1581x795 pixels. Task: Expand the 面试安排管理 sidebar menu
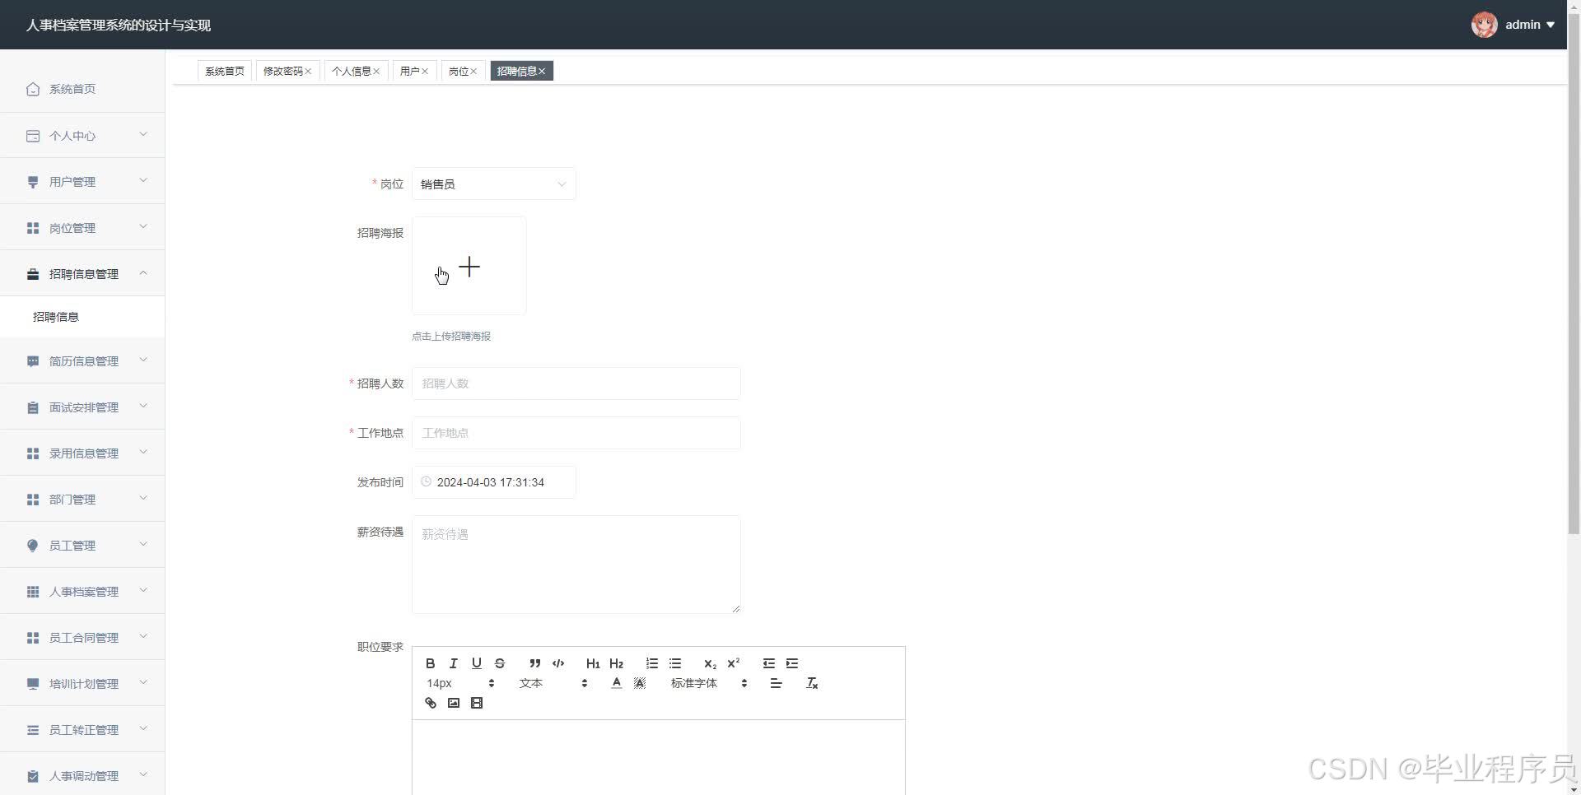pyautogui.click(x=82, y=407)
